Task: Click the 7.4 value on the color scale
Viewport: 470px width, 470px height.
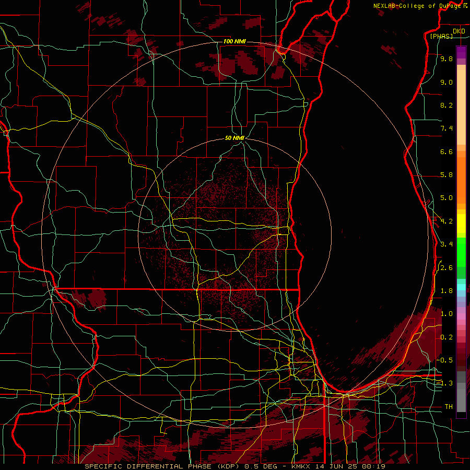Action: click(446, 128)
